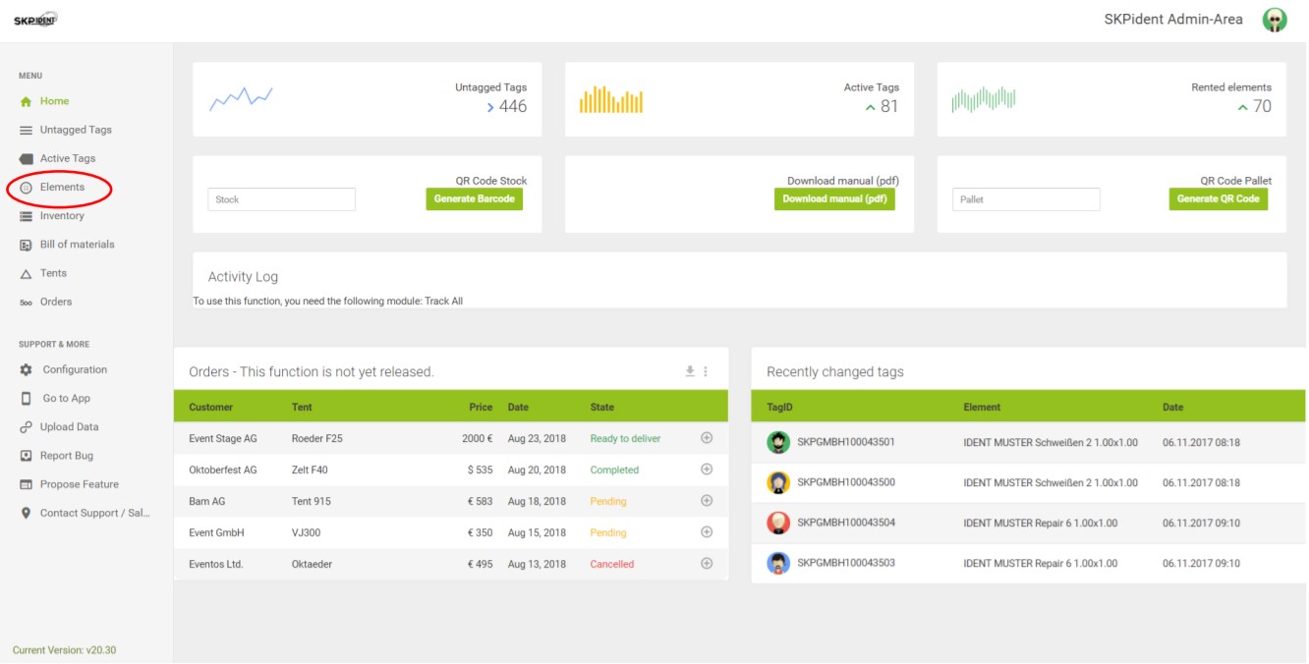The image size is (1309, 664).
Task: Click the Download manual (pdf) button
Action: click(x=834, y=199)
